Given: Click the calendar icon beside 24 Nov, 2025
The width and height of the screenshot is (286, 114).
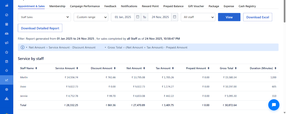Looking at the screenshot, I should click(x=175, y=17).
